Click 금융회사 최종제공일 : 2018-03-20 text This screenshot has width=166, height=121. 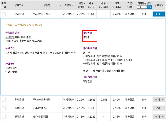[24, 25]
